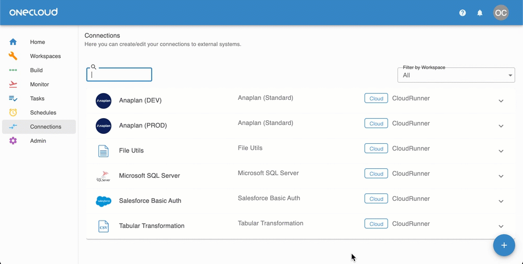The width and height of the screenshot is (523, 264).
Task: Open Workspaces from the sidebar
Action: pyautogui.click(x=39, y=56)
